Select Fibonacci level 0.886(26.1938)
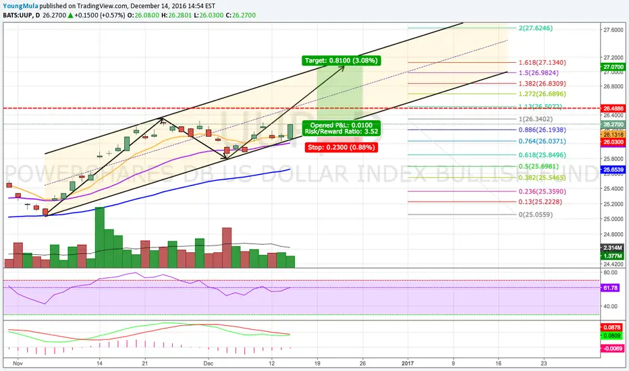629x371 pixels. 543,130
